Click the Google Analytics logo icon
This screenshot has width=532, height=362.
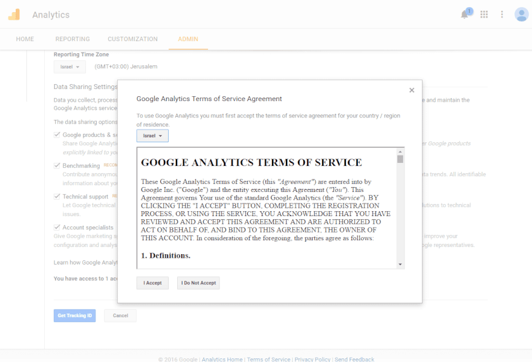(x=14, y=15)
